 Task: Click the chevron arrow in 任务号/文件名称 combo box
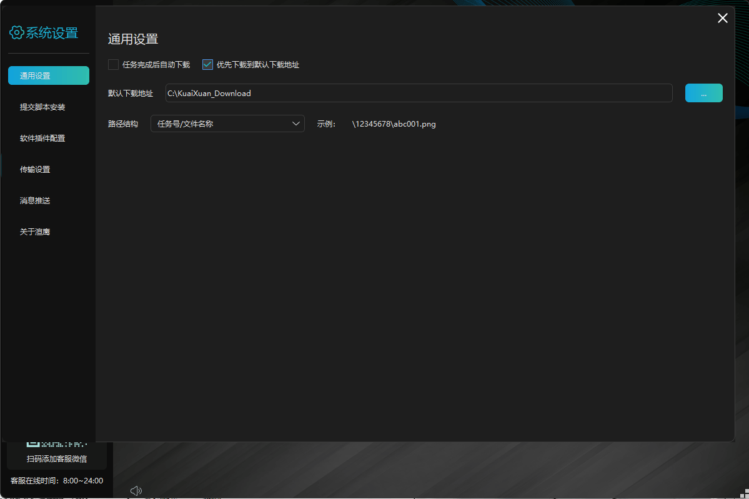[x=296, y=124]
